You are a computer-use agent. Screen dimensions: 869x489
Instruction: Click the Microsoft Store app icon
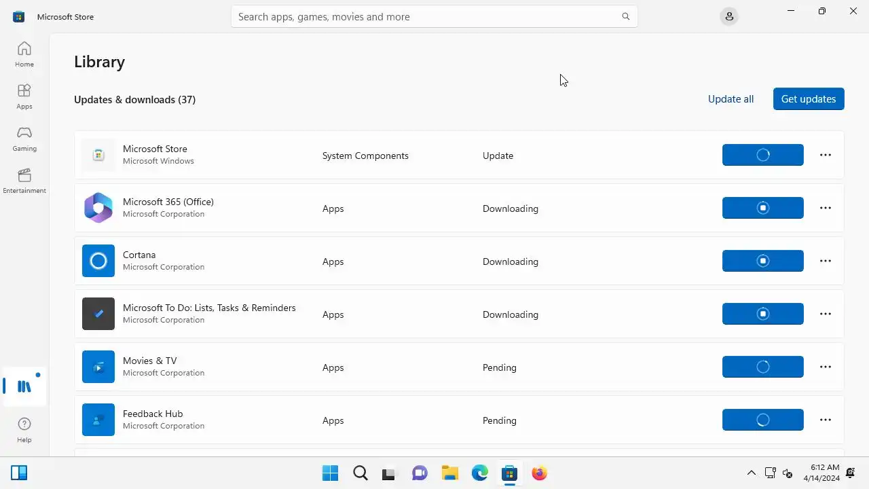click(98, 155)
